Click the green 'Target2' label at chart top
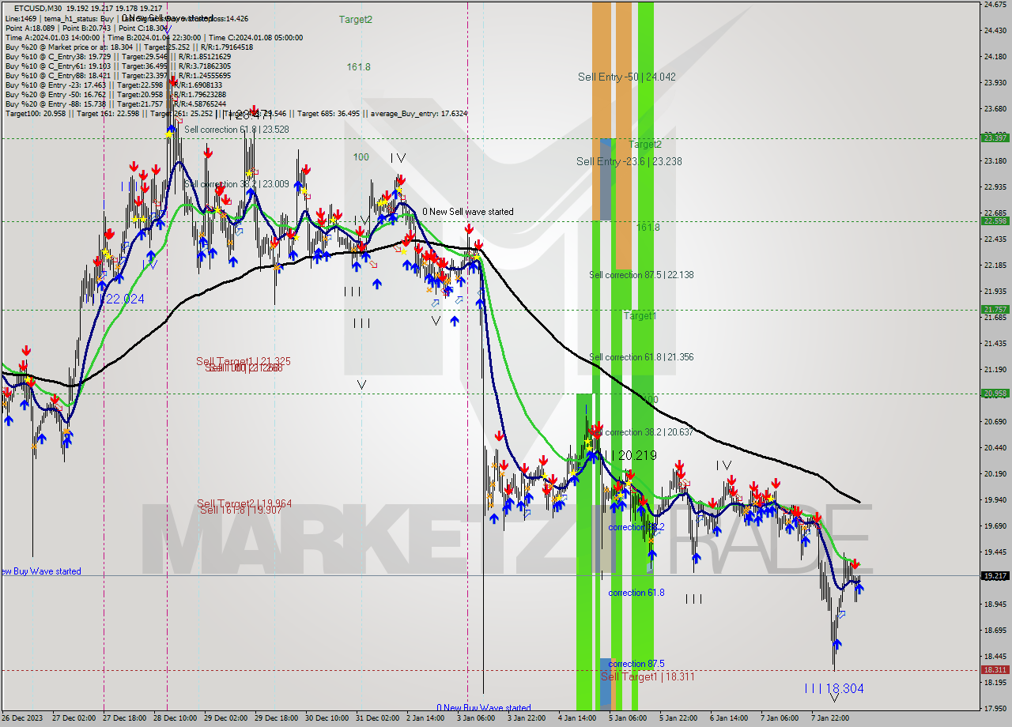The image size is (1012, 727). tap(356, 19)
